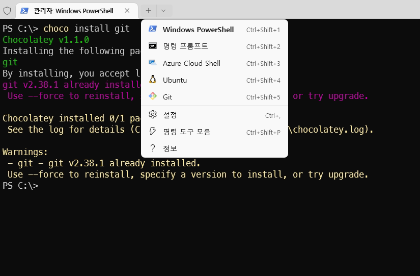Open 명령 프롬프트 profile from menu

pos(214,46)
